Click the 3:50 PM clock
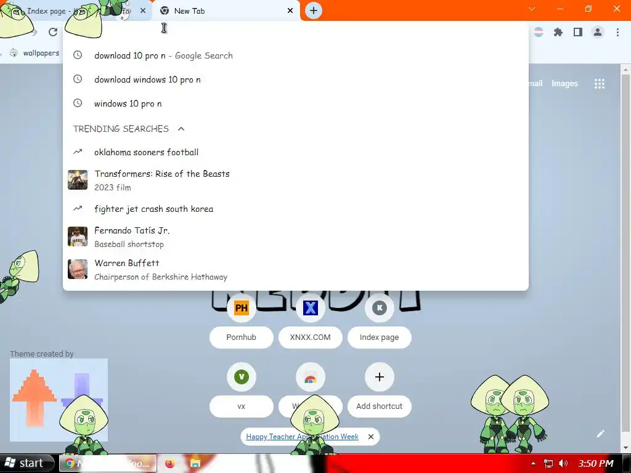The image size is (631, 473). (596, 464)
